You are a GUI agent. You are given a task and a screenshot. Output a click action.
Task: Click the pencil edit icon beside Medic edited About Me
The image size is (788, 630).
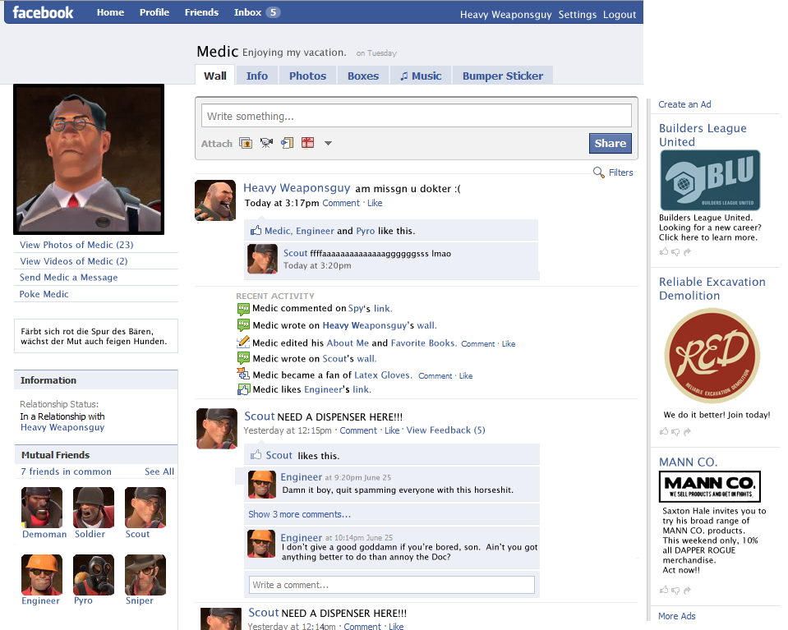(x=243, y=343)
